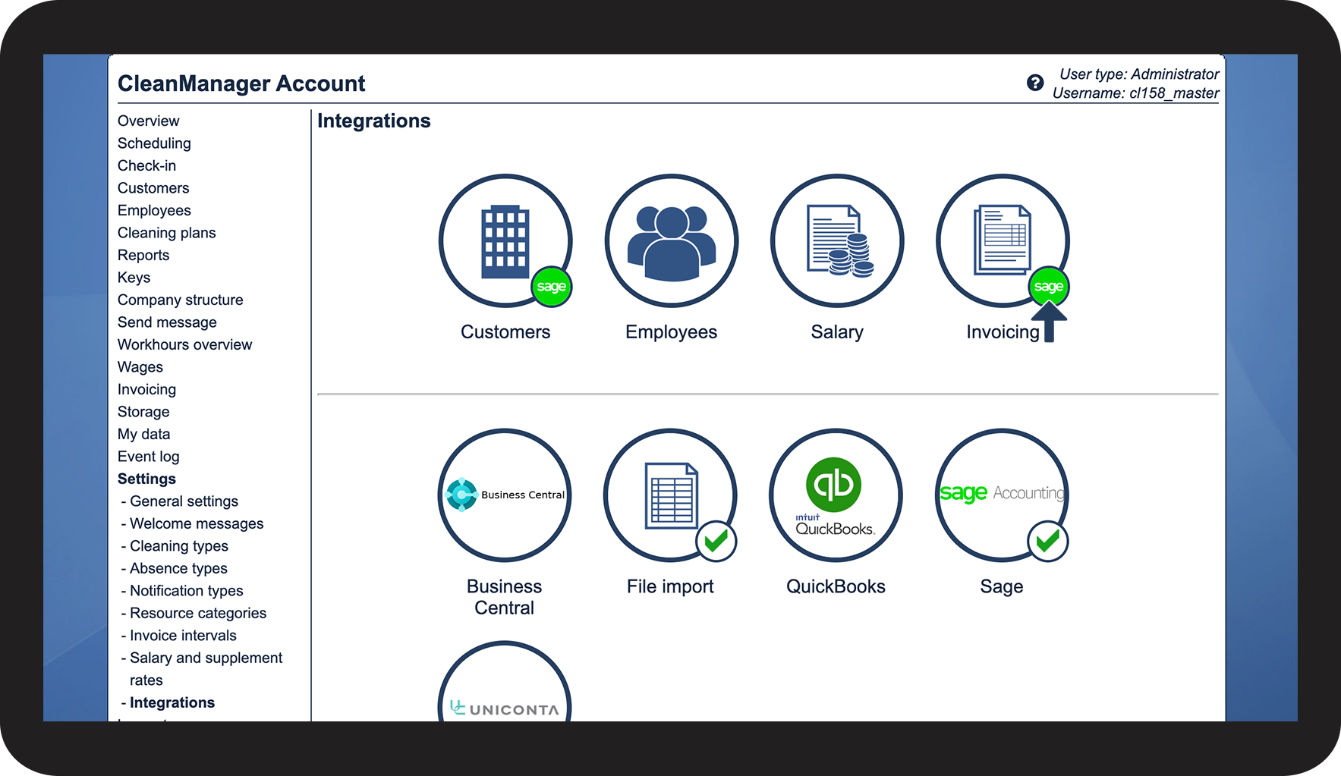Click the Employees label under people icon
This screenshot has width=1341, height=776.
[671, 332]
